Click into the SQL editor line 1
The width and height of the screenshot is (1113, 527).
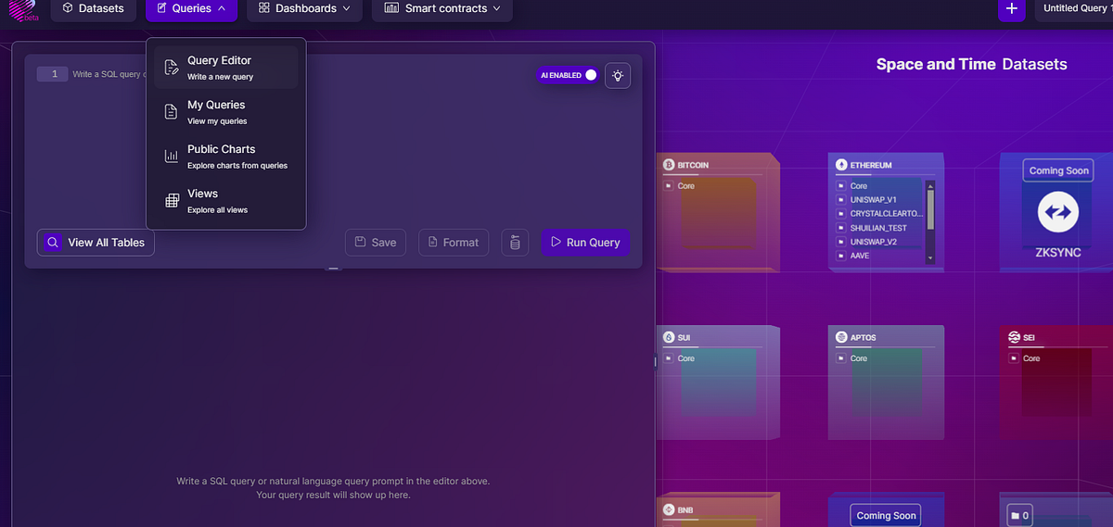tap(334, 74)
